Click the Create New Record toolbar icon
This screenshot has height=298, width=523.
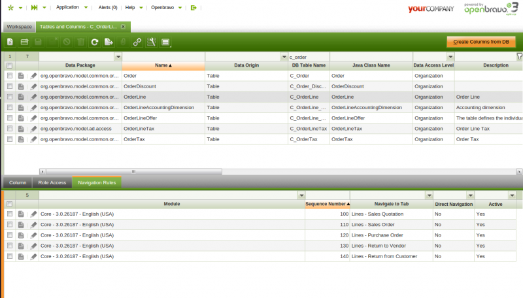tap(10, 42)
